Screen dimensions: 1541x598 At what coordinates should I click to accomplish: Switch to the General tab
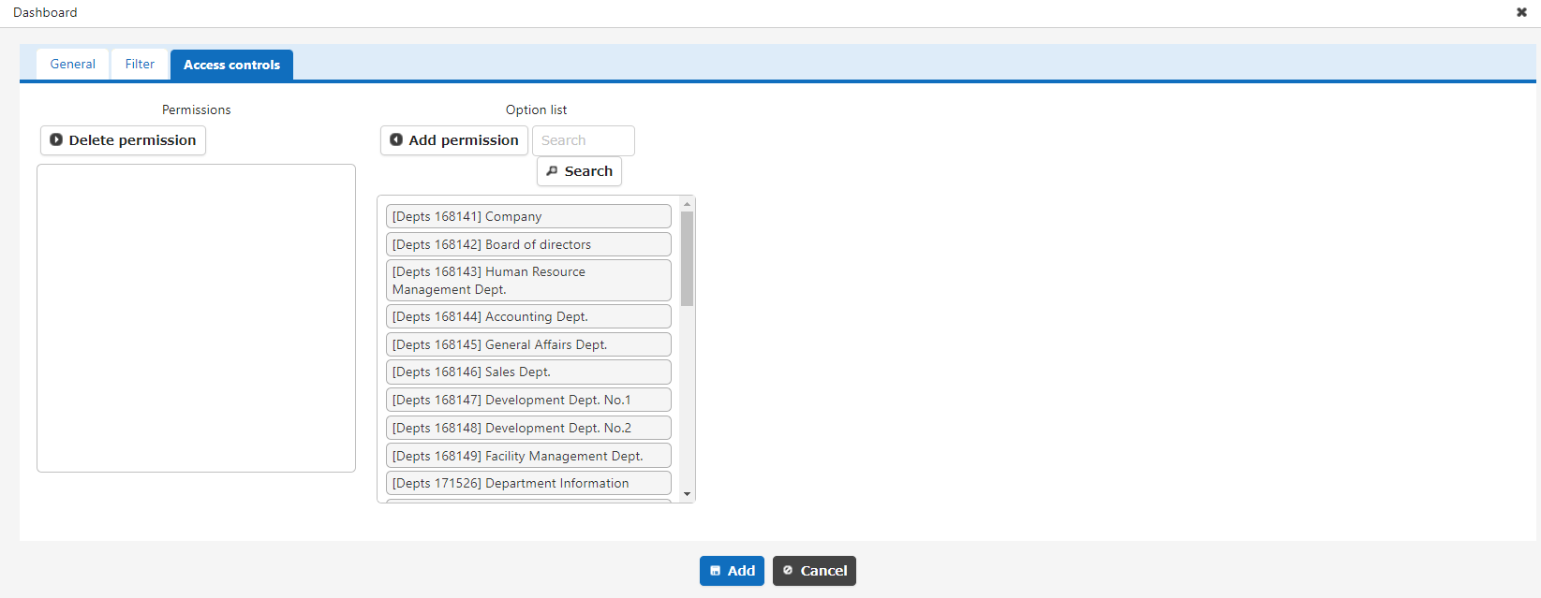click(72, 65)
